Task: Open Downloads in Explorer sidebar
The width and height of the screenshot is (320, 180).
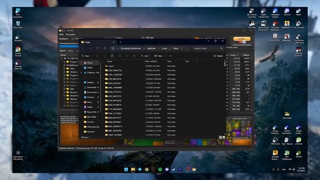Action: [91, 87]
